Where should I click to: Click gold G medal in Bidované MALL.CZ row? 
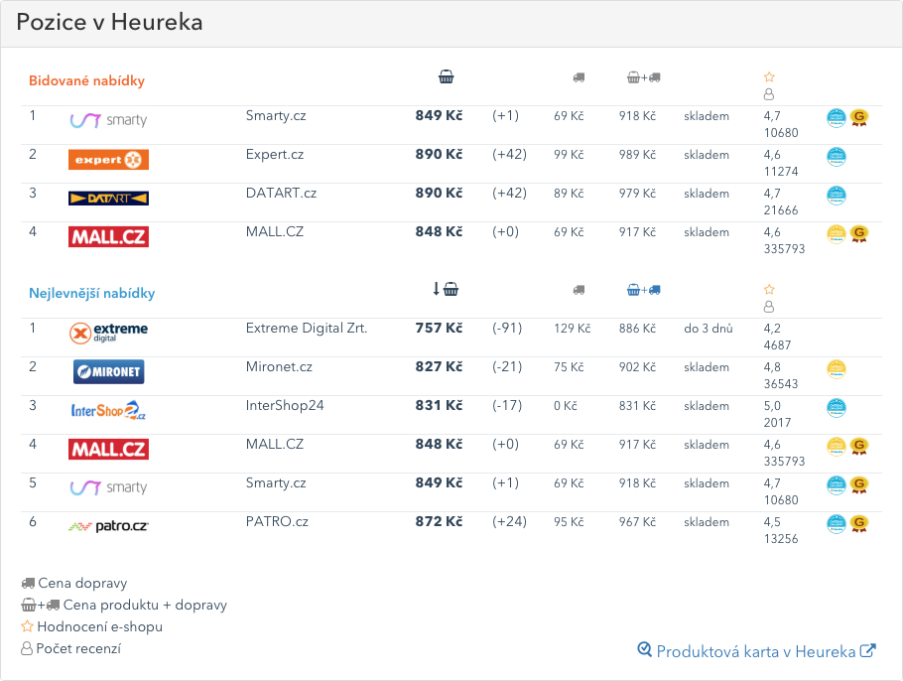tap(859, 234)
